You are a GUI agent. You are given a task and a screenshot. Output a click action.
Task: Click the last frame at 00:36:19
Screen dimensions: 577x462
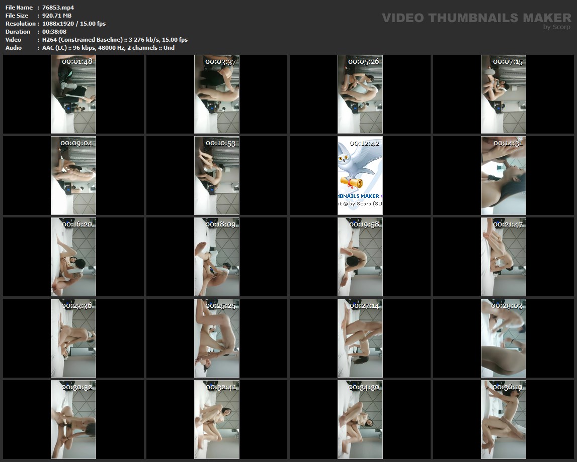pos(504,419)
